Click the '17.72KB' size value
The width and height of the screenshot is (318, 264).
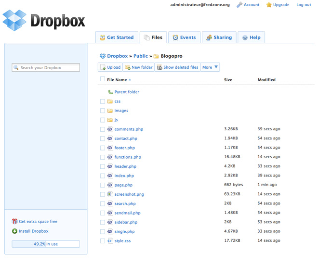click(232, 240)
